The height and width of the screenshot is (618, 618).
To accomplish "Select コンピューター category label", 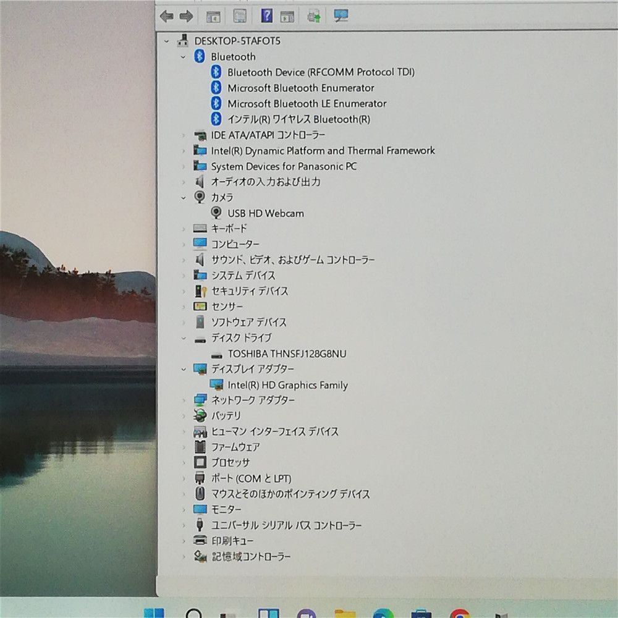I will pos(235,244).
